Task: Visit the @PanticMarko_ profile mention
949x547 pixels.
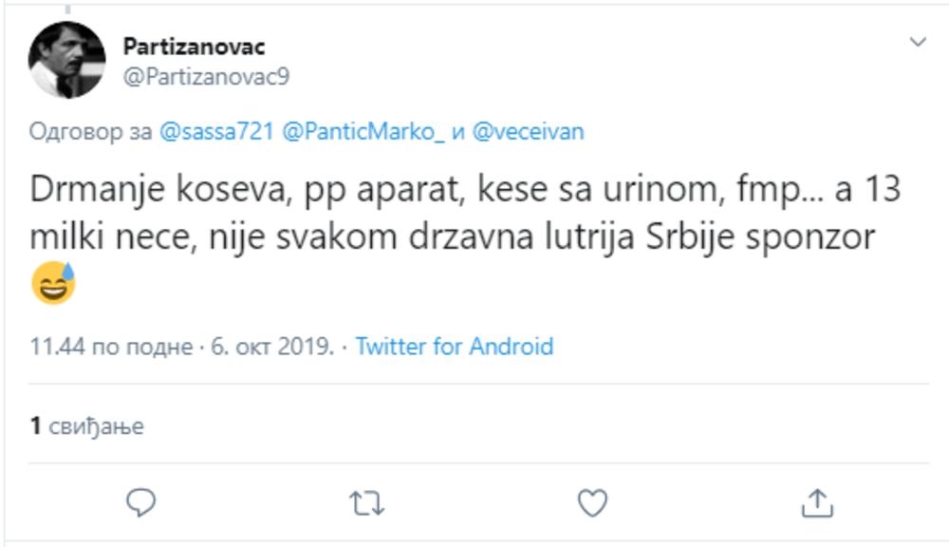Action: pos(363,131)
